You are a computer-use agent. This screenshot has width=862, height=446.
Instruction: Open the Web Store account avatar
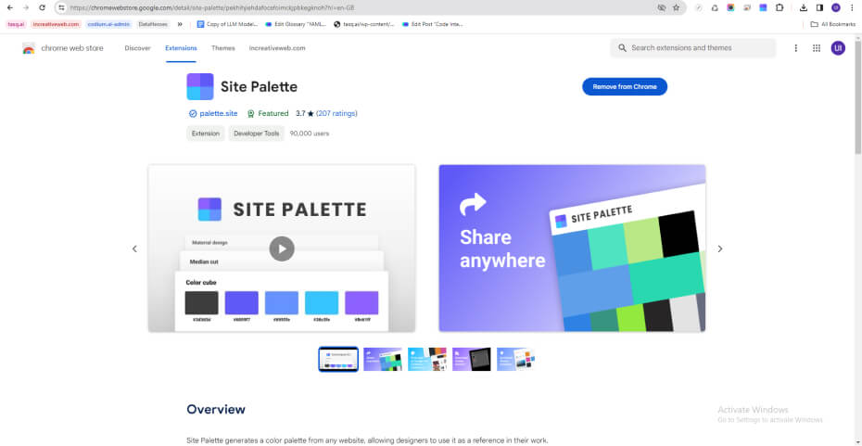[838, 48]
